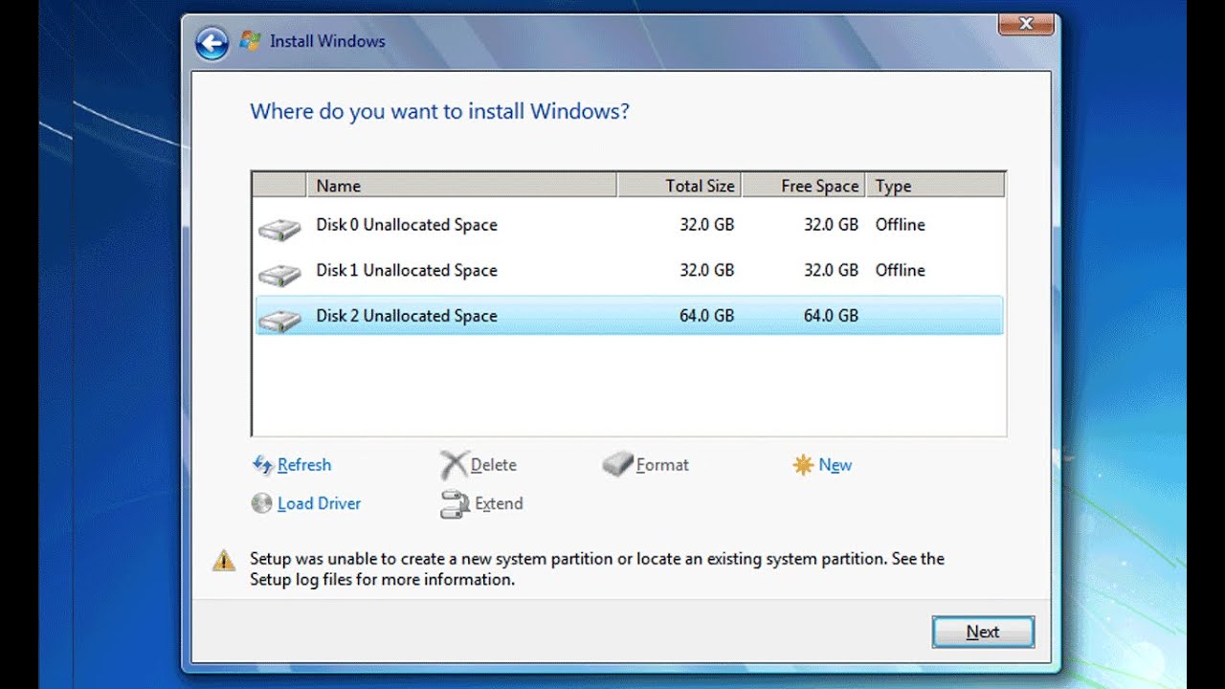Click the Disk 0 drive icon
The height and width of the screenshot is (689, 1225).
pos(279,228)
